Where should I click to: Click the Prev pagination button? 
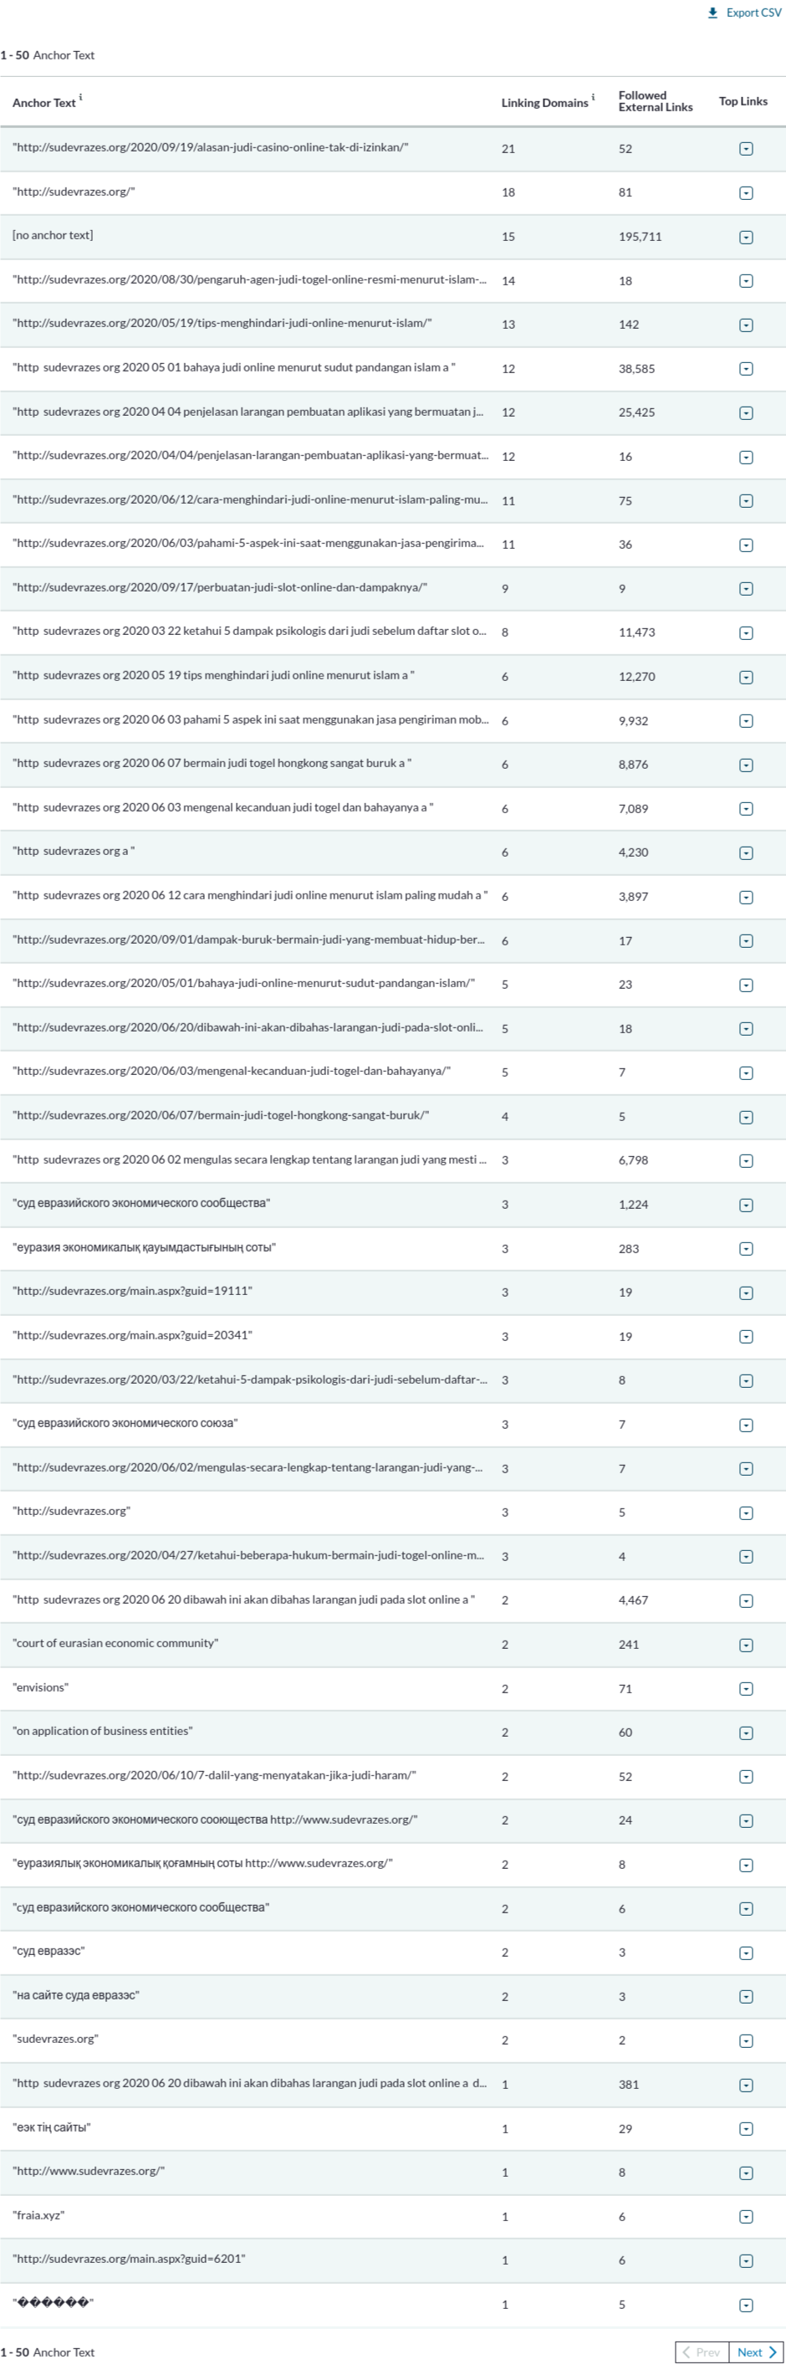[702, 2352]
